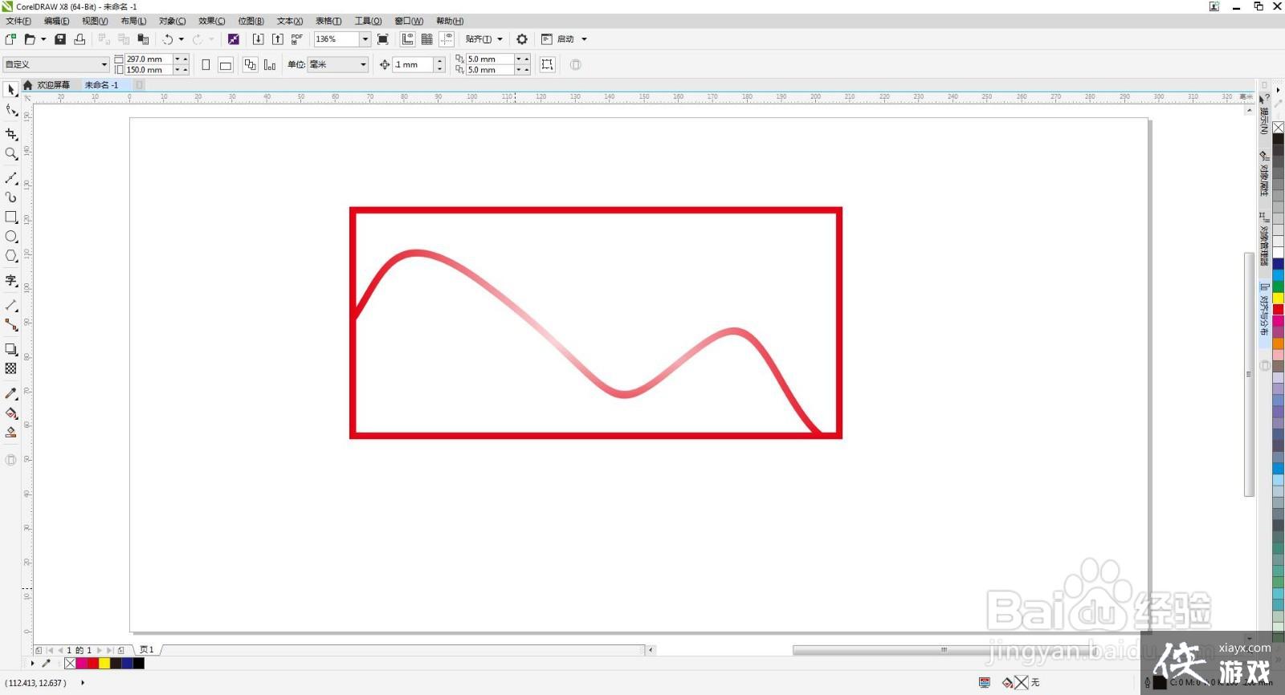Screen dimensions: 1285x695
Task: Go to the next page arrow
Action: coord(100,650)
